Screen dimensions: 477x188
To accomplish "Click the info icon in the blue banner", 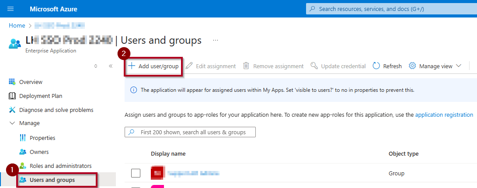I will tap(133, 90).
